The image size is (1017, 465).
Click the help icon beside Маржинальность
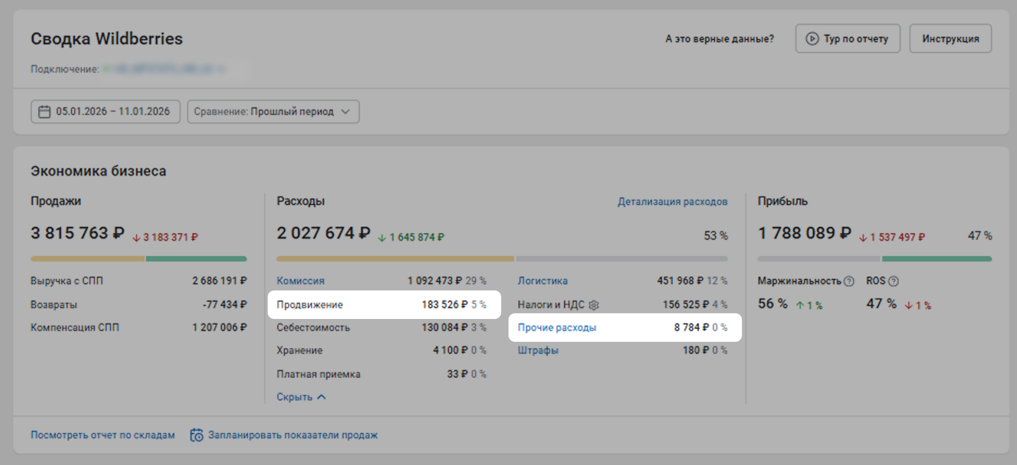[x=849, y=281]
